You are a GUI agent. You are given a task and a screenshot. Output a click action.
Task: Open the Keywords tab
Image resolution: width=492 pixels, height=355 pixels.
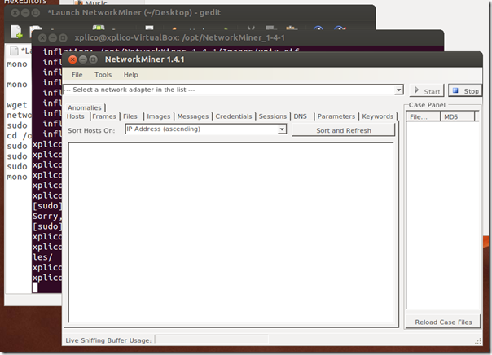377,116
